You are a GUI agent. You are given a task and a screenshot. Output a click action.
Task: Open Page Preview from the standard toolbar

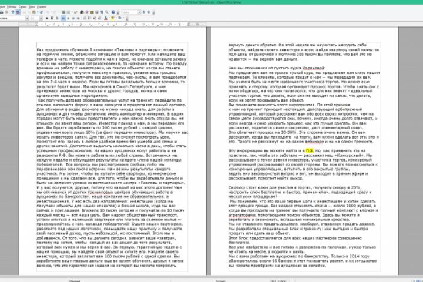(x=6, y=12)
